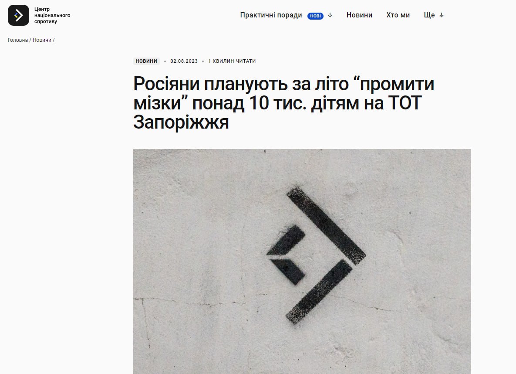Image resolution: width=516 pixels, height=374 pixels.
Task: Go to Новини in the top navigation
Action: (359, 15)
